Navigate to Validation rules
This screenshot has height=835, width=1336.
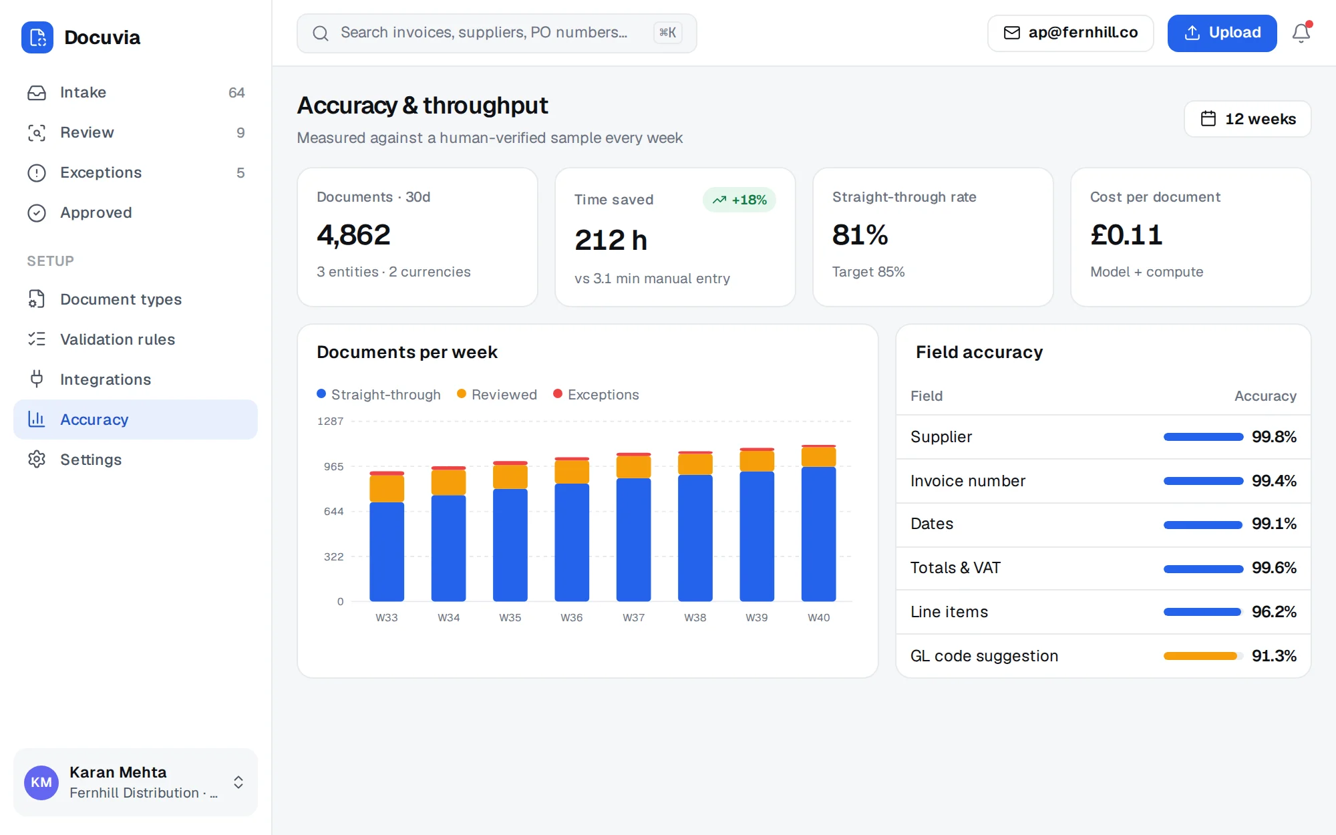pyautogui.click(x=136, y=339)
